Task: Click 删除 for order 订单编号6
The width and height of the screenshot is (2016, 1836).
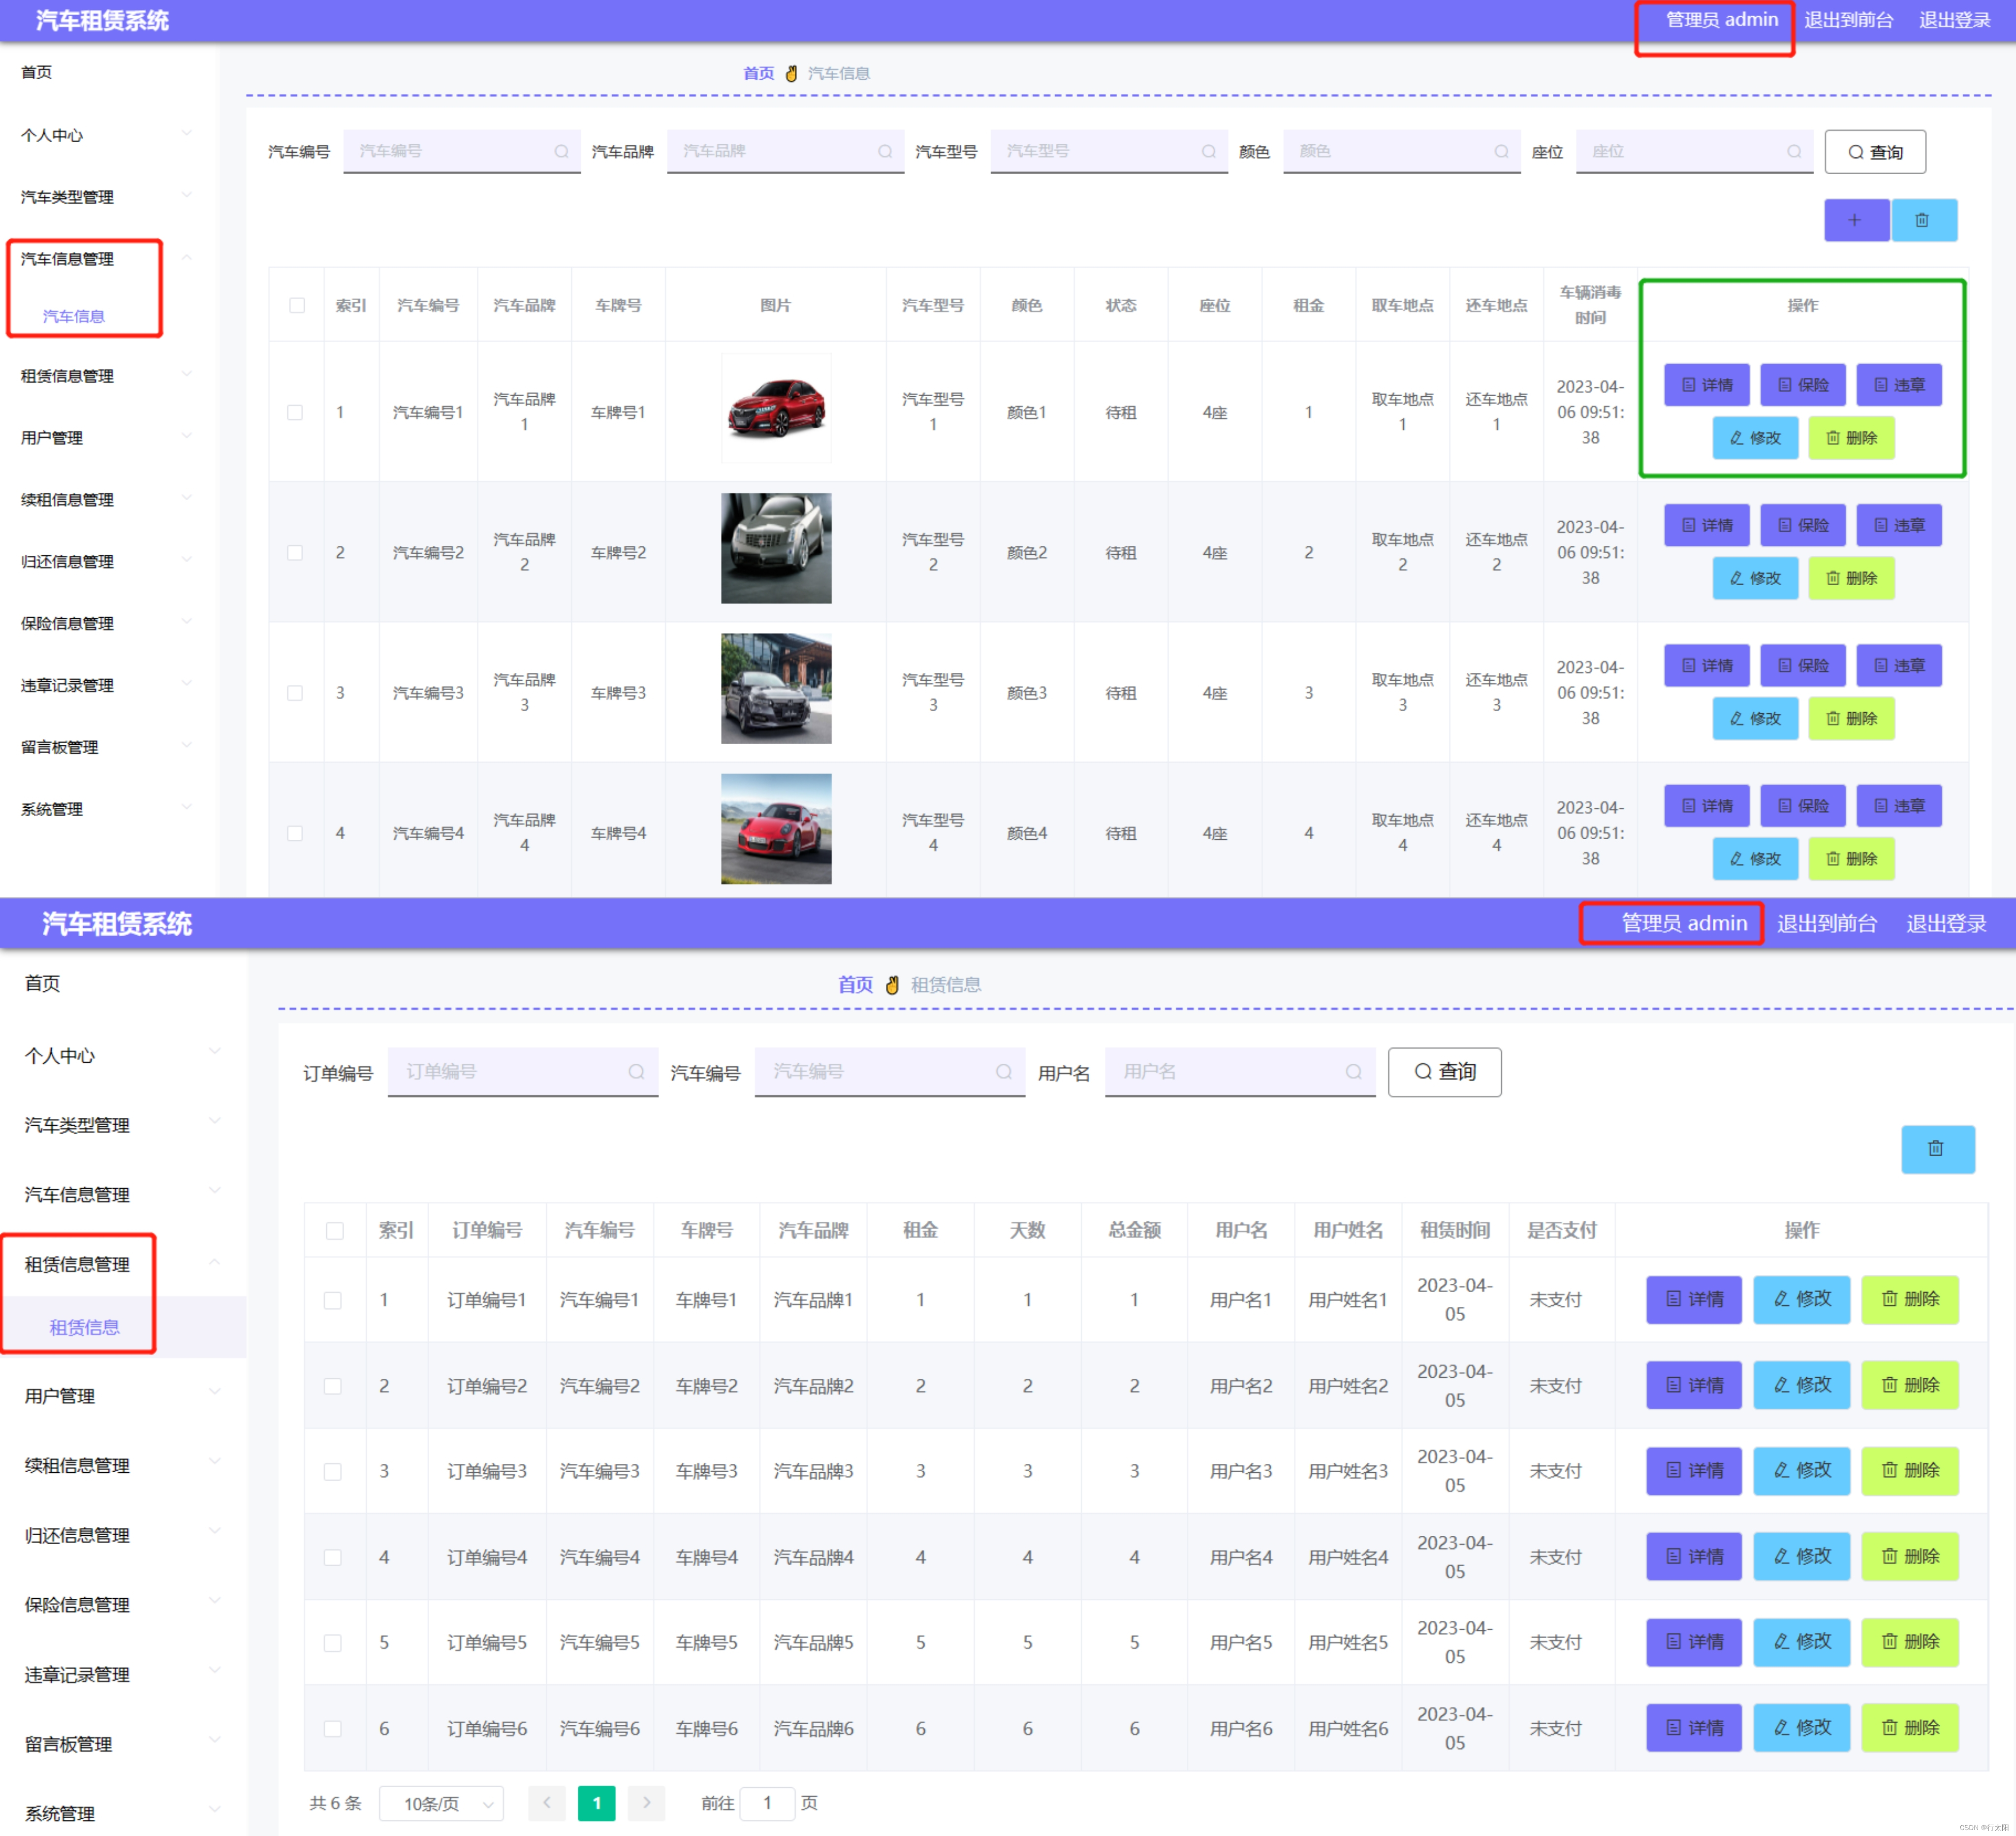Action: tap(1909, 1727)
